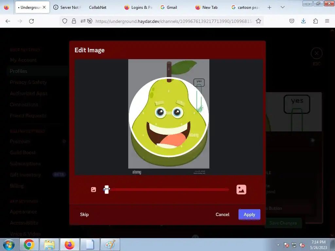
Task: Open Accessibility settings
Action: click(x=24, y=223)
